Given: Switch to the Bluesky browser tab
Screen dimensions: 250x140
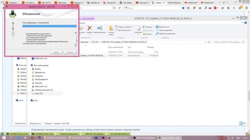Looking at the screenshot, I should [x=94, y=3].
